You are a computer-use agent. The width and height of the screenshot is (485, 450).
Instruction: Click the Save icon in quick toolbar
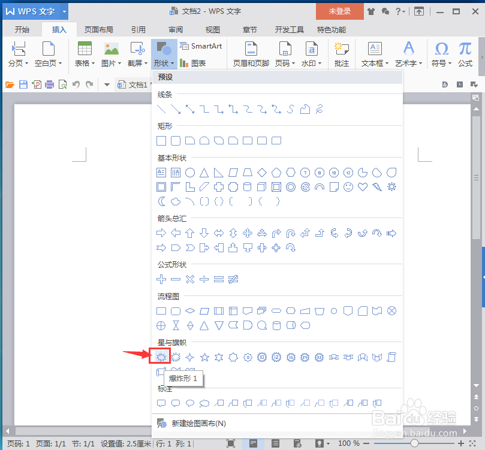coord(23,84)
